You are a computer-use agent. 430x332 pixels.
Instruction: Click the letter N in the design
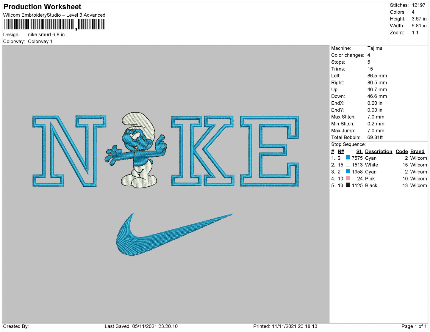(x=69, y=151)
